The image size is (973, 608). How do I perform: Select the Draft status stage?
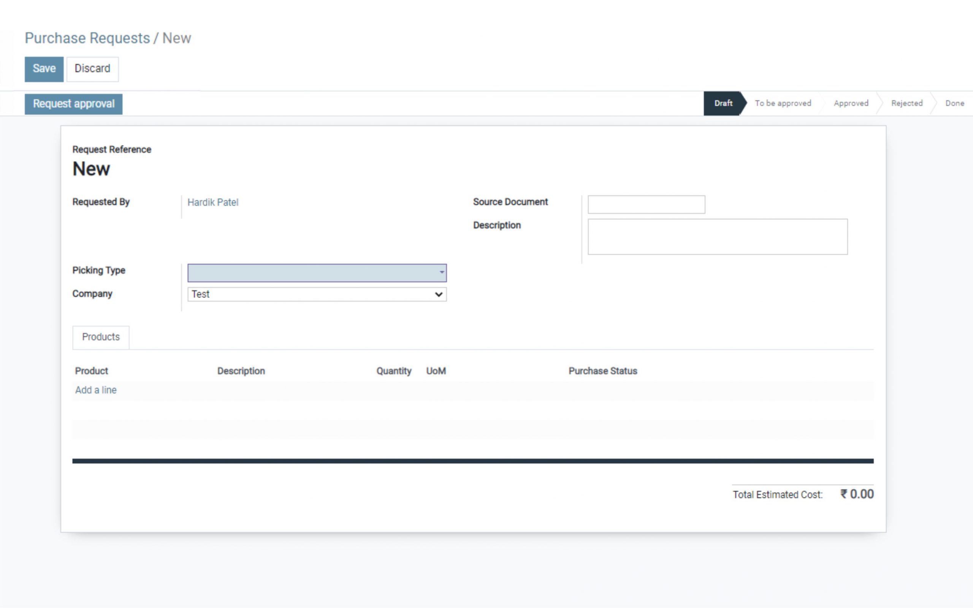tap(722, 103)
